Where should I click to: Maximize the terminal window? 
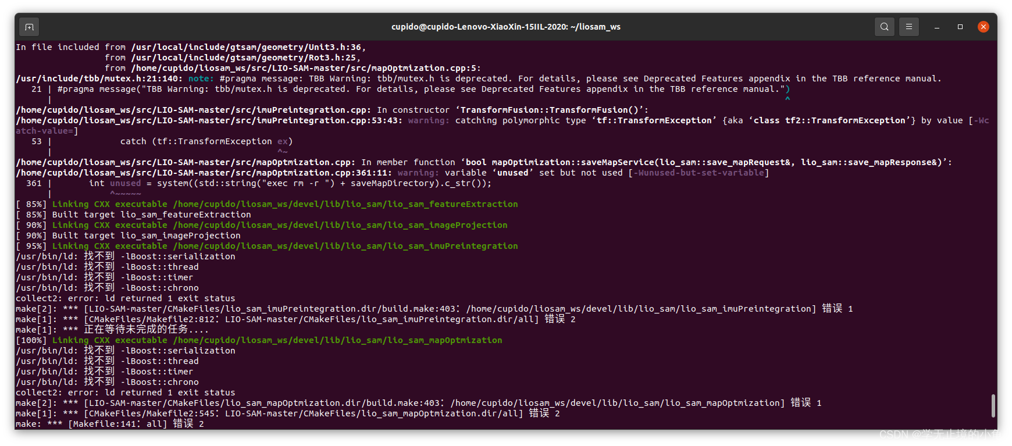[960, 27]
